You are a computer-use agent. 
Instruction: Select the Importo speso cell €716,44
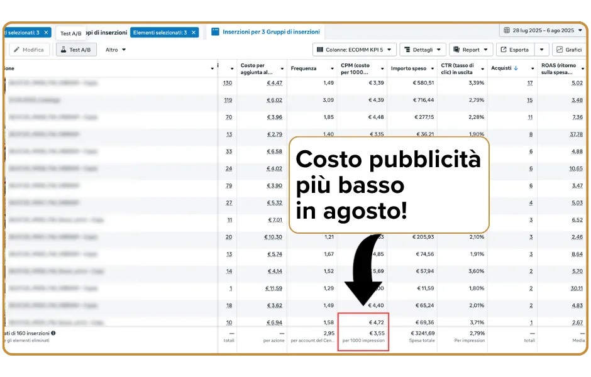[x=423, y=100]
